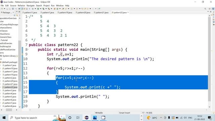Open the Edit menu
This screenshot has width=215, height=121.
pos(7,5)
